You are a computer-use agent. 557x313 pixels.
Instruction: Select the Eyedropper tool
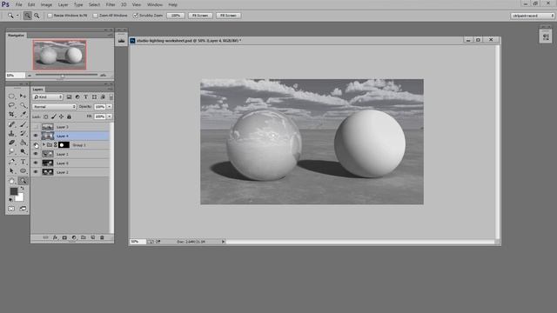point(23,114)
